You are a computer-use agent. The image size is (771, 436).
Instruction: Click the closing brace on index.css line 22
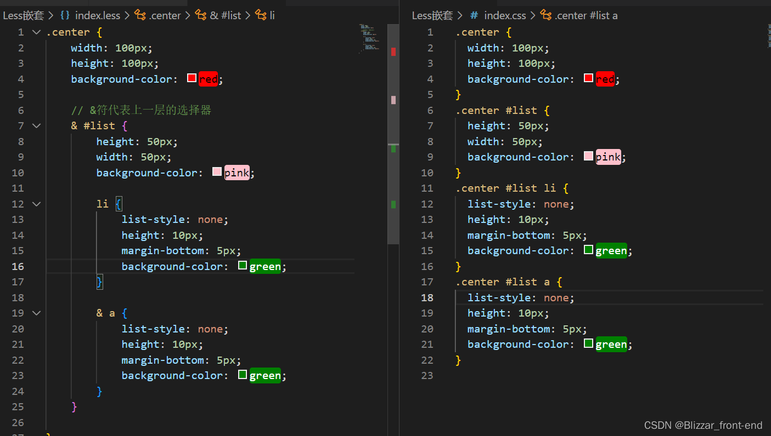pyautogui.click(x=458, y=360)
